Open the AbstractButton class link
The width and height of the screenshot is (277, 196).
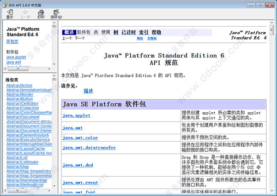pos(19,99)
